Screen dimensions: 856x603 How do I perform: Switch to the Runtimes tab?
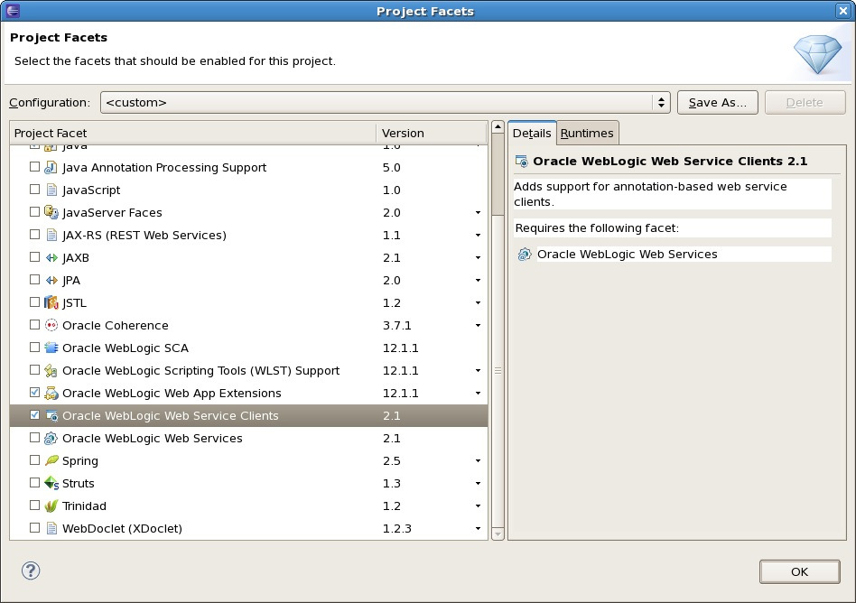click(588, 134)
